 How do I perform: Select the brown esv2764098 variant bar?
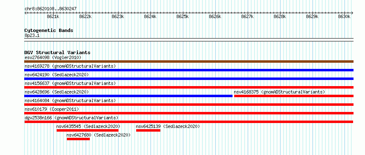click(189, 62)
